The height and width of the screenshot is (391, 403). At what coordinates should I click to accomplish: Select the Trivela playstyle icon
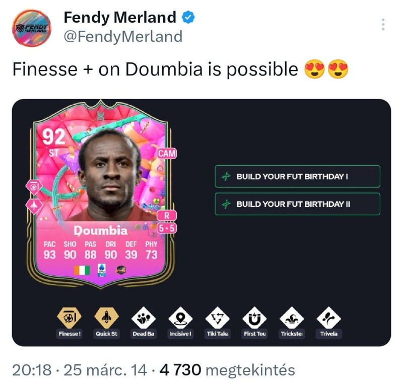329,318
